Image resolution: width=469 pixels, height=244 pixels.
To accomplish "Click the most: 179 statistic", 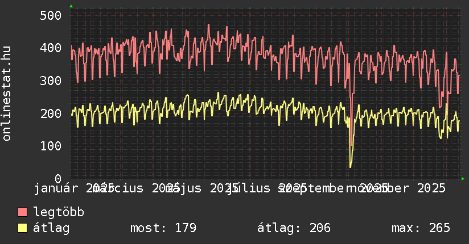I will point(163,228).
